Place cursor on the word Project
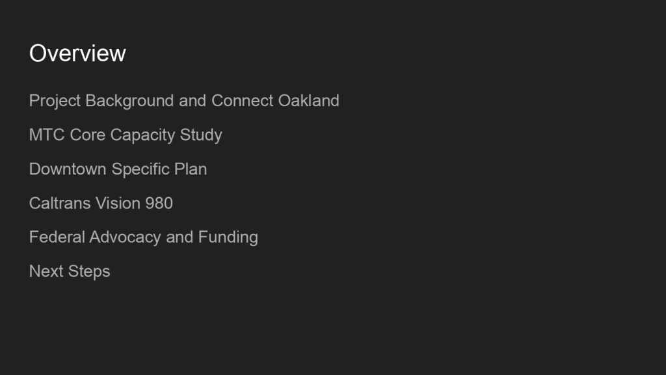The image size is (666, 375). [55, 101]
